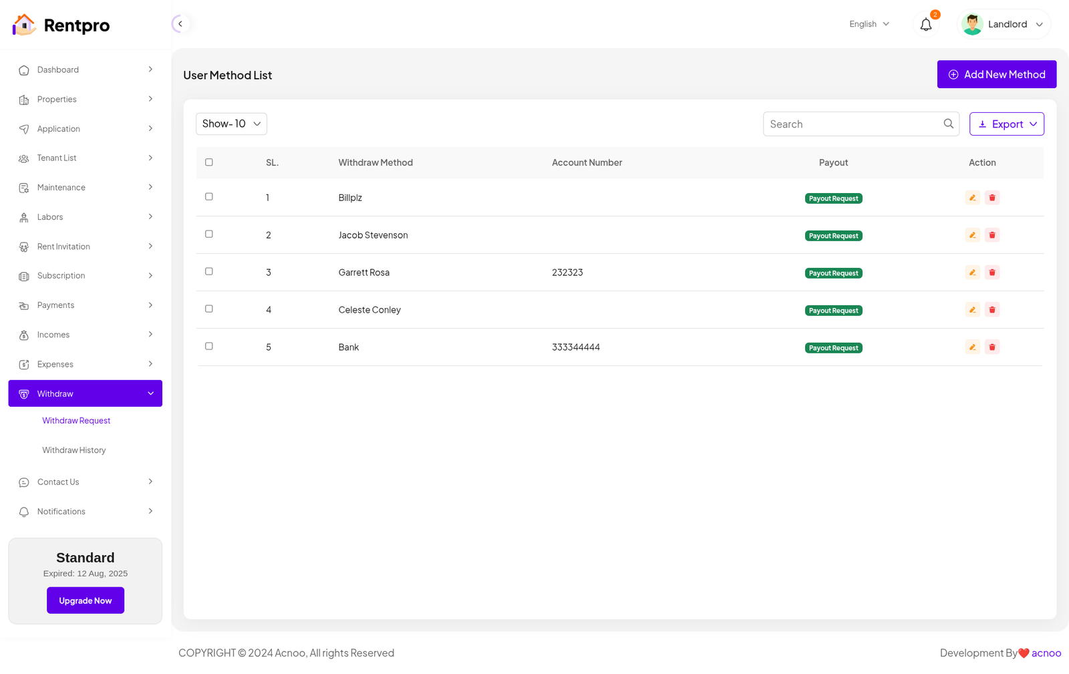
Task: Collapse the sidebar with the arrow icon
Action: point(180,24)
